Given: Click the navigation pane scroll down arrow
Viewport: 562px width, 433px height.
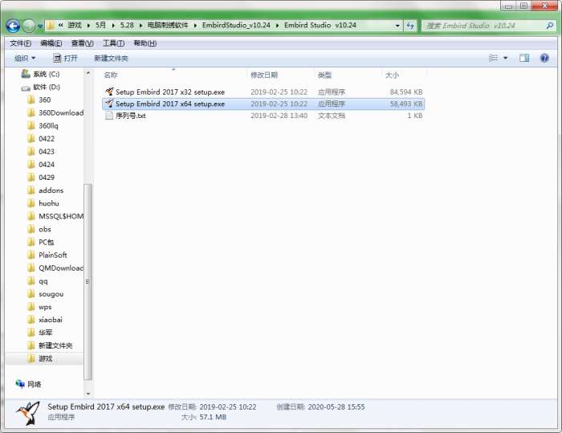Looking at the screenshot, I should [88, 394].
